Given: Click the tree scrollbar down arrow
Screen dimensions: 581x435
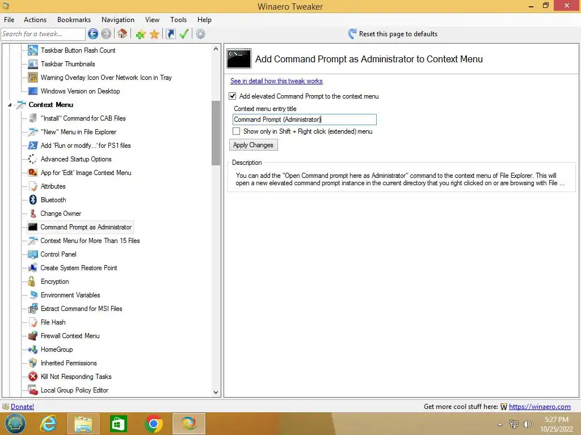Looking at the screenshot, I should (216, 393).
